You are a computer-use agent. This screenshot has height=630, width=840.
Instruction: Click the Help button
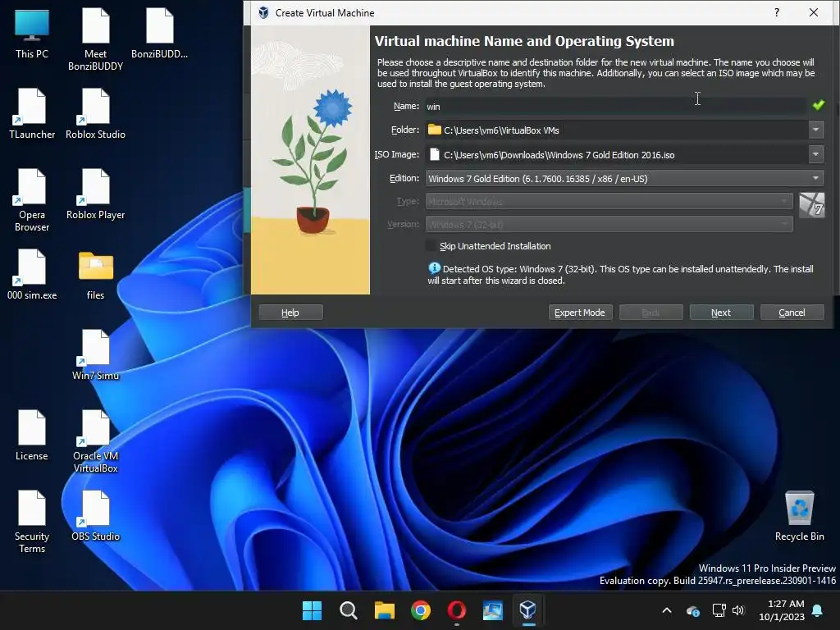tap(290, 313)
